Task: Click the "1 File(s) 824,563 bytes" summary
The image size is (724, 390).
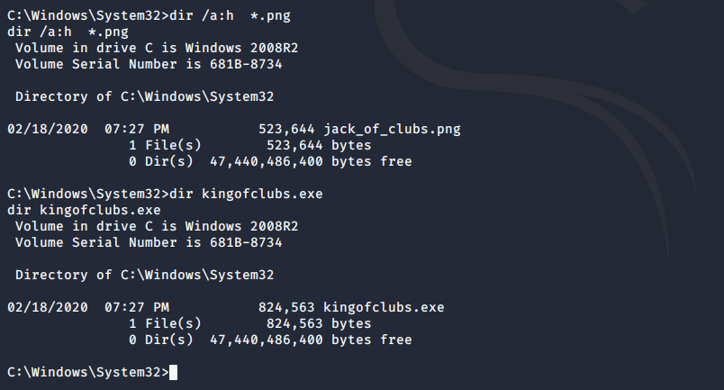Action: tap(249, 324)
